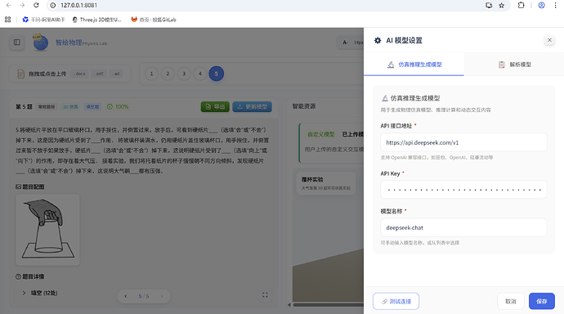Open the Three.js 3D bookmark
The height and width of the screenshot is (314, 564).
(x=97, y=20)
